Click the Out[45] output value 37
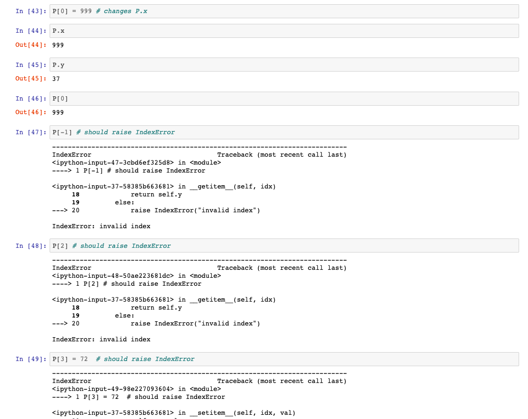Screen dimensions: 528x419 55,79
